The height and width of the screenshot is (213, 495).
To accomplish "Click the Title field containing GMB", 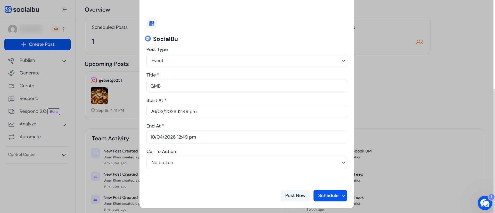I will pyautogui.click(x=246, y=86).
